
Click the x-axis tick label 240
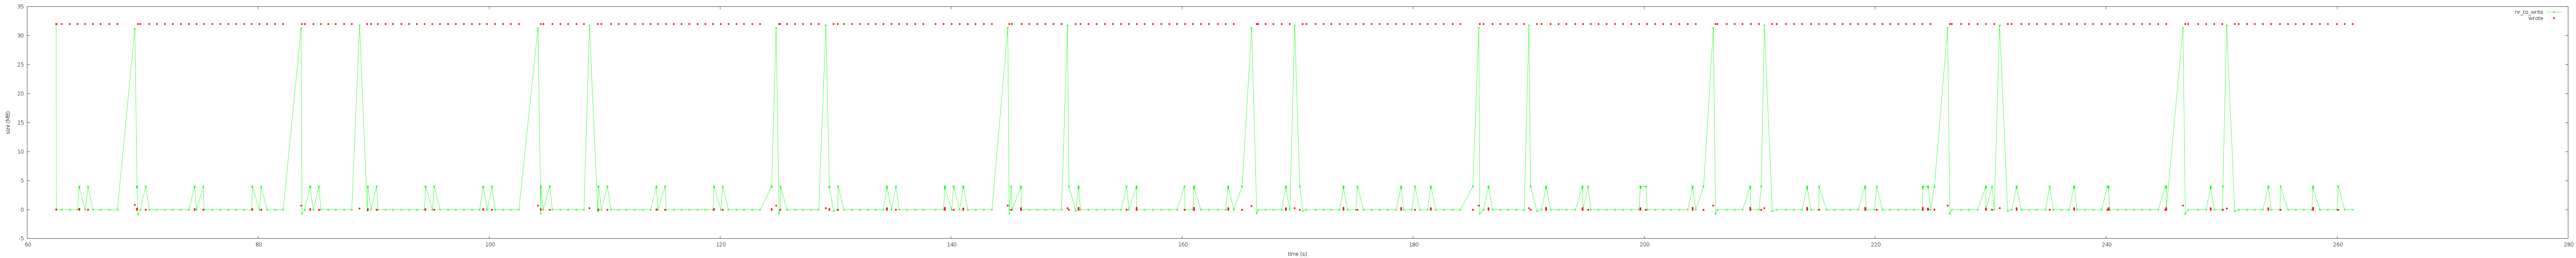click(2107, 244)
